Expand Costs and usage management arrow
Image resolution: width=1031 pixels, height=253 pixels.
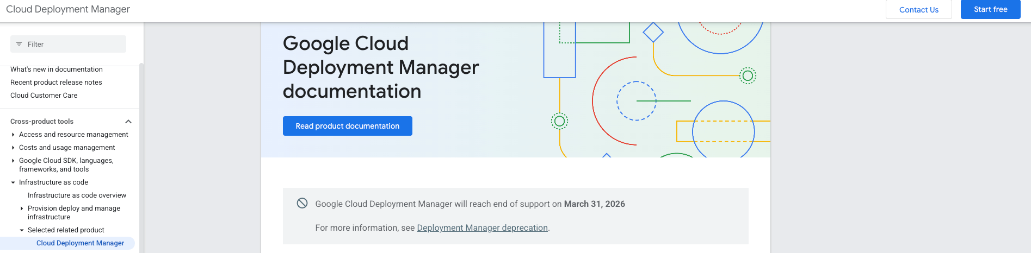pos(13,148)
